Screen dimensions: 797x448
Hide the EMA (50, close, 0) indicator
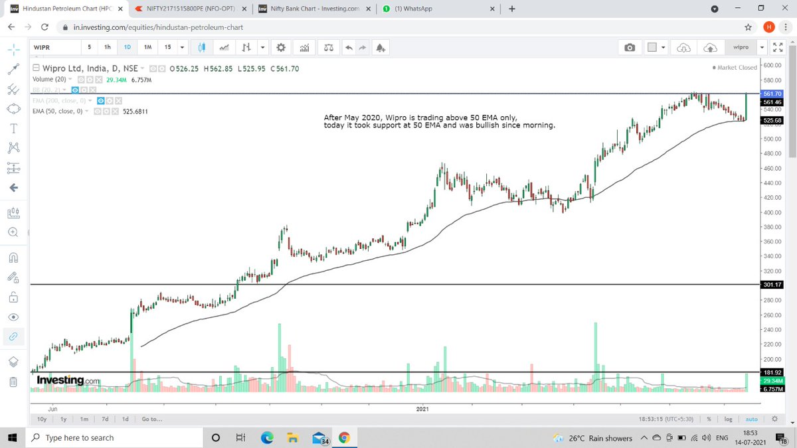pos(98,112)
